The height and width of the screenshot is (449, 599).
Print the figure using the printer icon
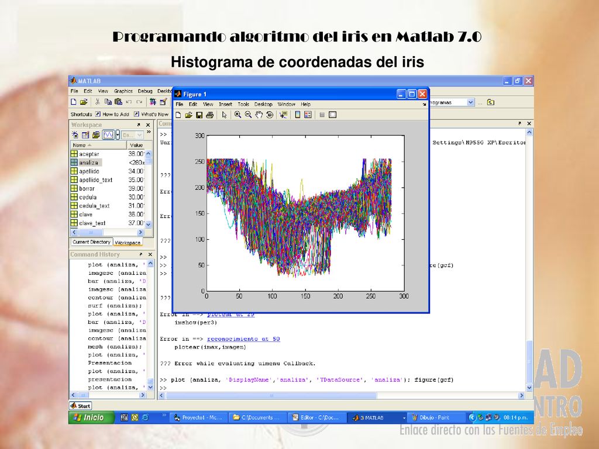[x=210, y=115]
